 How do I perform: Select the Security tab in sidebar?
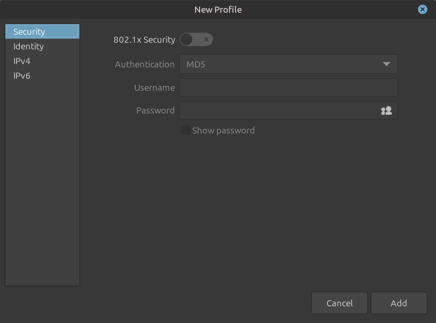[x=29, y=32]
